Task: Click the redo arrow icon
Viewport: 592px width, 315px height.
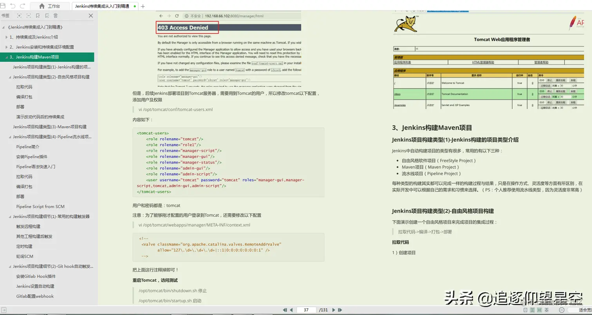Action: [22, 6]
